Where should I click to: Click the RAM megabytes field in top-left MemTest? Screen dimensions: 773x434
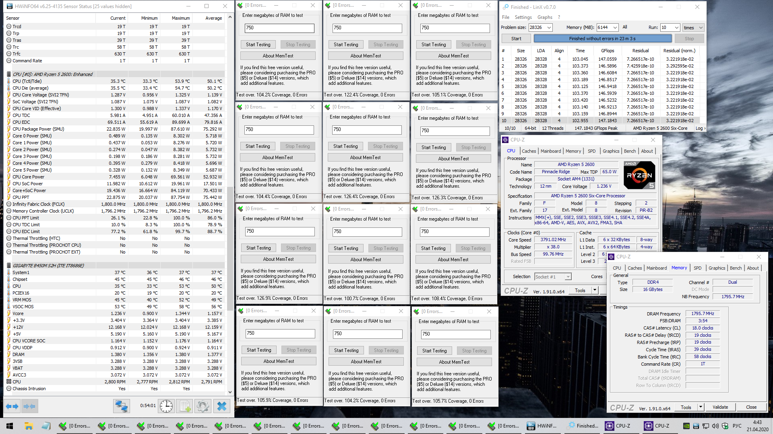tap(279, 28)
